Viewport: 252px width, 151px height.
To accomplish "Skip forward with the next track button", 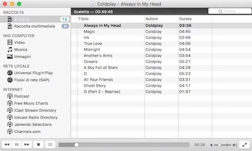I will (x=27, y=144).
